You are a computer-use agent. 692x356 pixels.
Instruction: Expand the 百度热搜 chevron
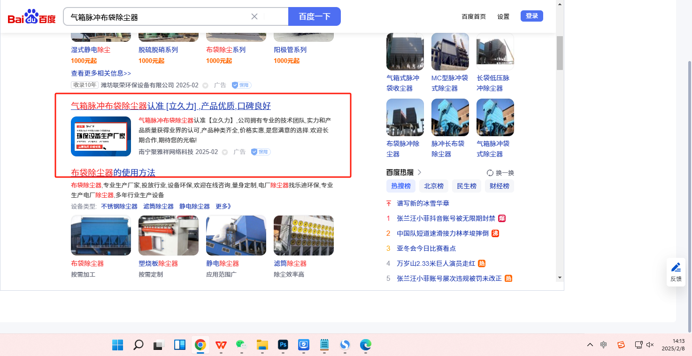coord(419,172)
